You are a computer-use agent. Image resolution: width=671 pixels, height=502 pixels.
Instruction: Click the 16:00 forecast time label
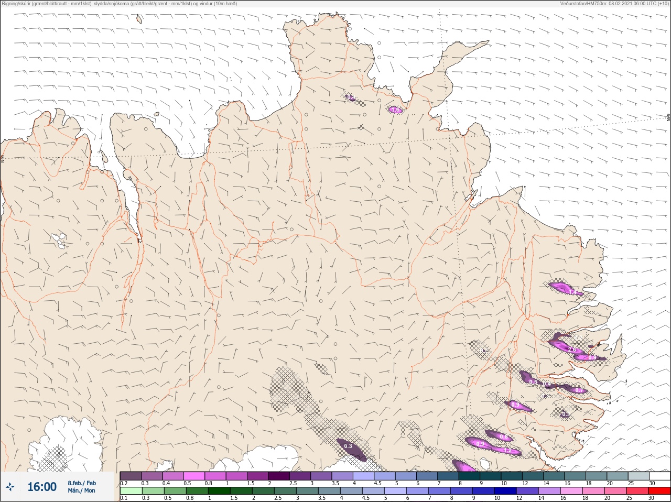(42, 487)
